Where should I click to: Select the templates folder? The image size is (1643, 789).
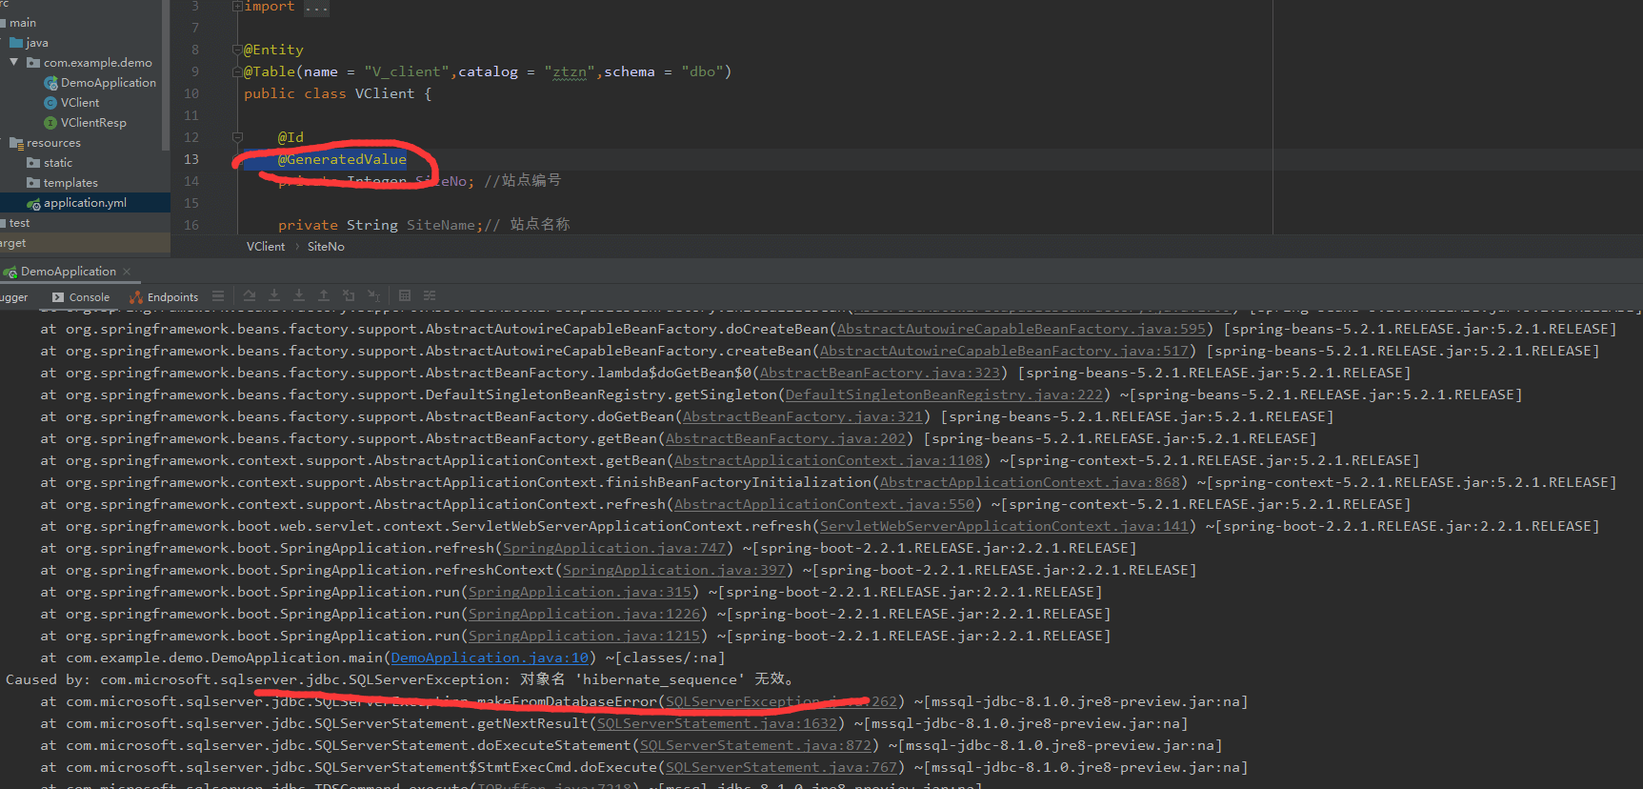pos(70,183)
